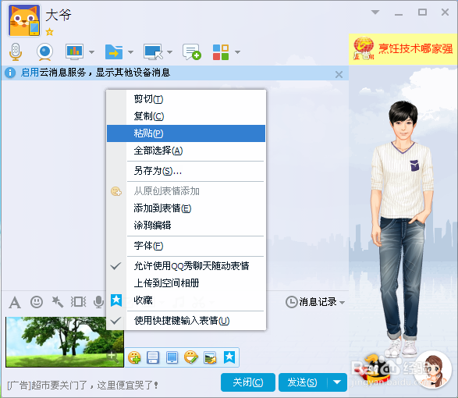Click the landscape tree image thumbnail
The width and height of the screenshot is (458, 398).
pos(65,342)
